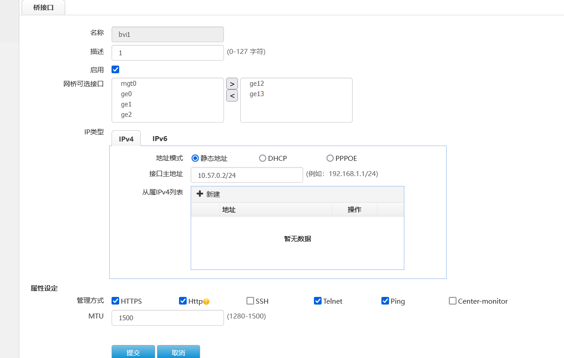Select PPPOE address mode
This screenshot has height=358, width=564.
[x=330, y=158]
